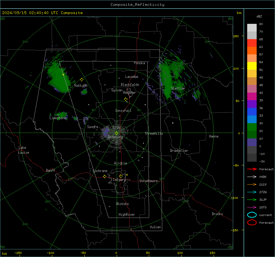Click the Stettler label in the eastern storm

[x=178, y=88]
